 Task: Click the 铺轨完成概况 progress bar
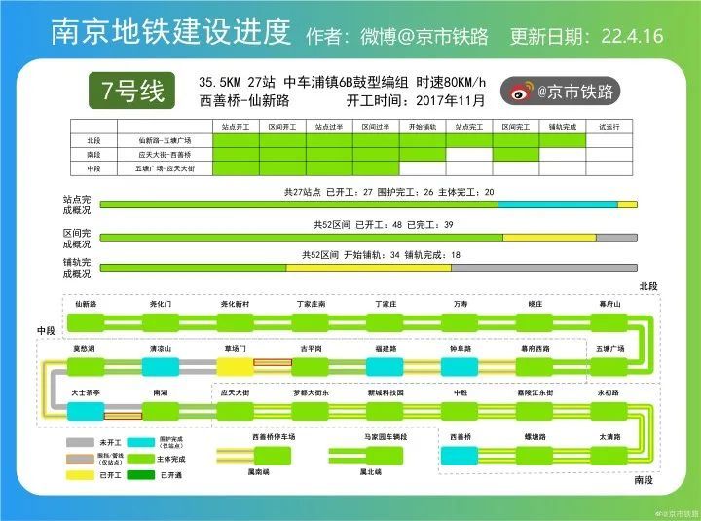[368, 268]
